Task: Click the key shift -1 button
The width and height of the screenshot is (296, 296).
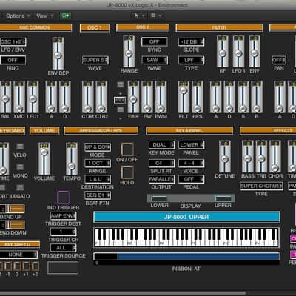Action: pyautogui.click(x=7, y=266)
